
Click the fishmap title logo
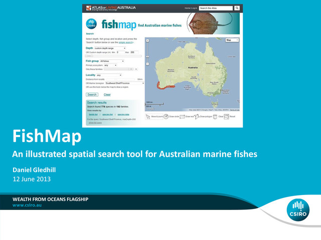[119, 24]
